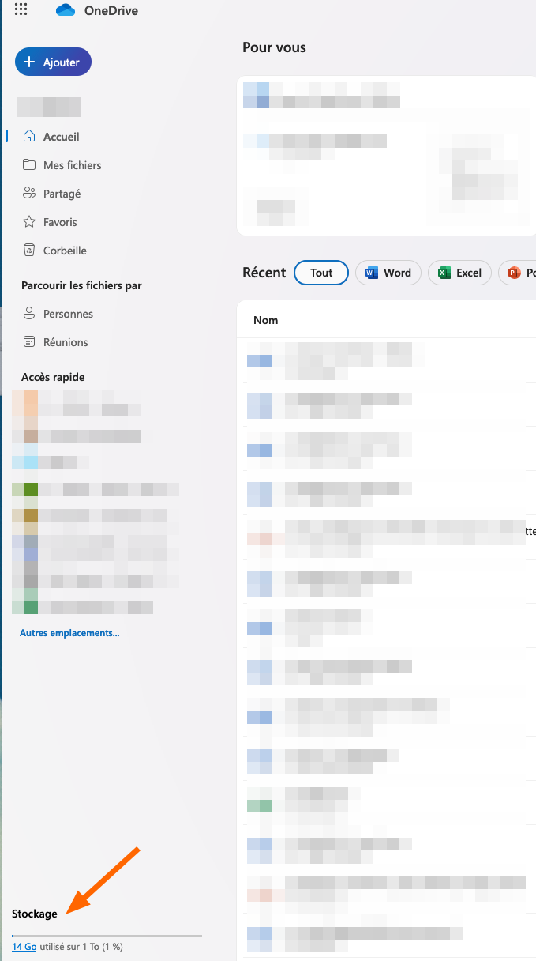Filter recent files by Excel
536x961 pixels.
pos(459,273)
